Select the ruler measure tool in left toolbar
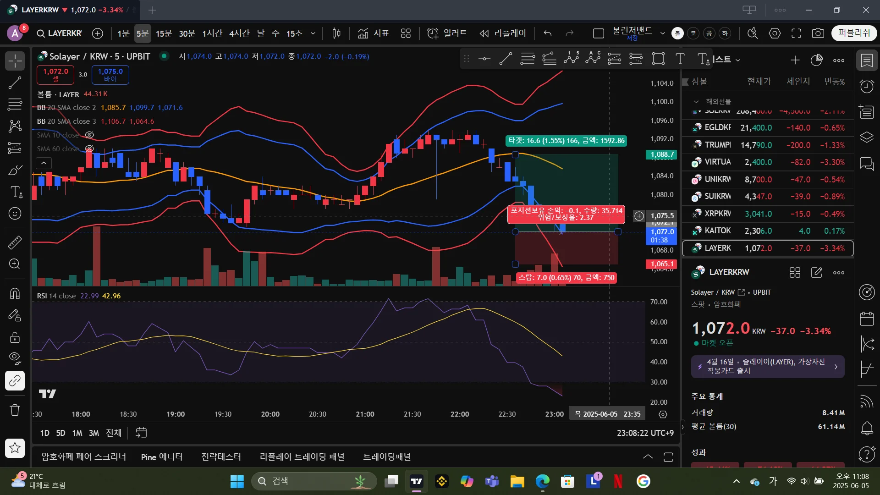 (15, 242)
